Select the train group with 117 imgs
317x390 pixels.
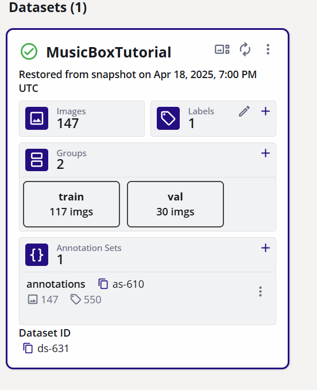(71, 204)
